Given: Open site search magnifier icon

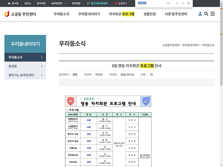Looking at the screenshot, I should (x=206, y=14).
